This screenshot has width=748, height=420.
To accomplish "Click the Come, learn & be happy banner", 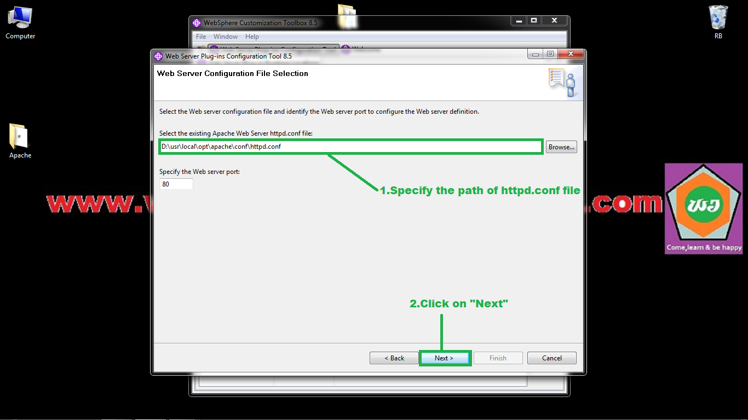I will 703,246.
